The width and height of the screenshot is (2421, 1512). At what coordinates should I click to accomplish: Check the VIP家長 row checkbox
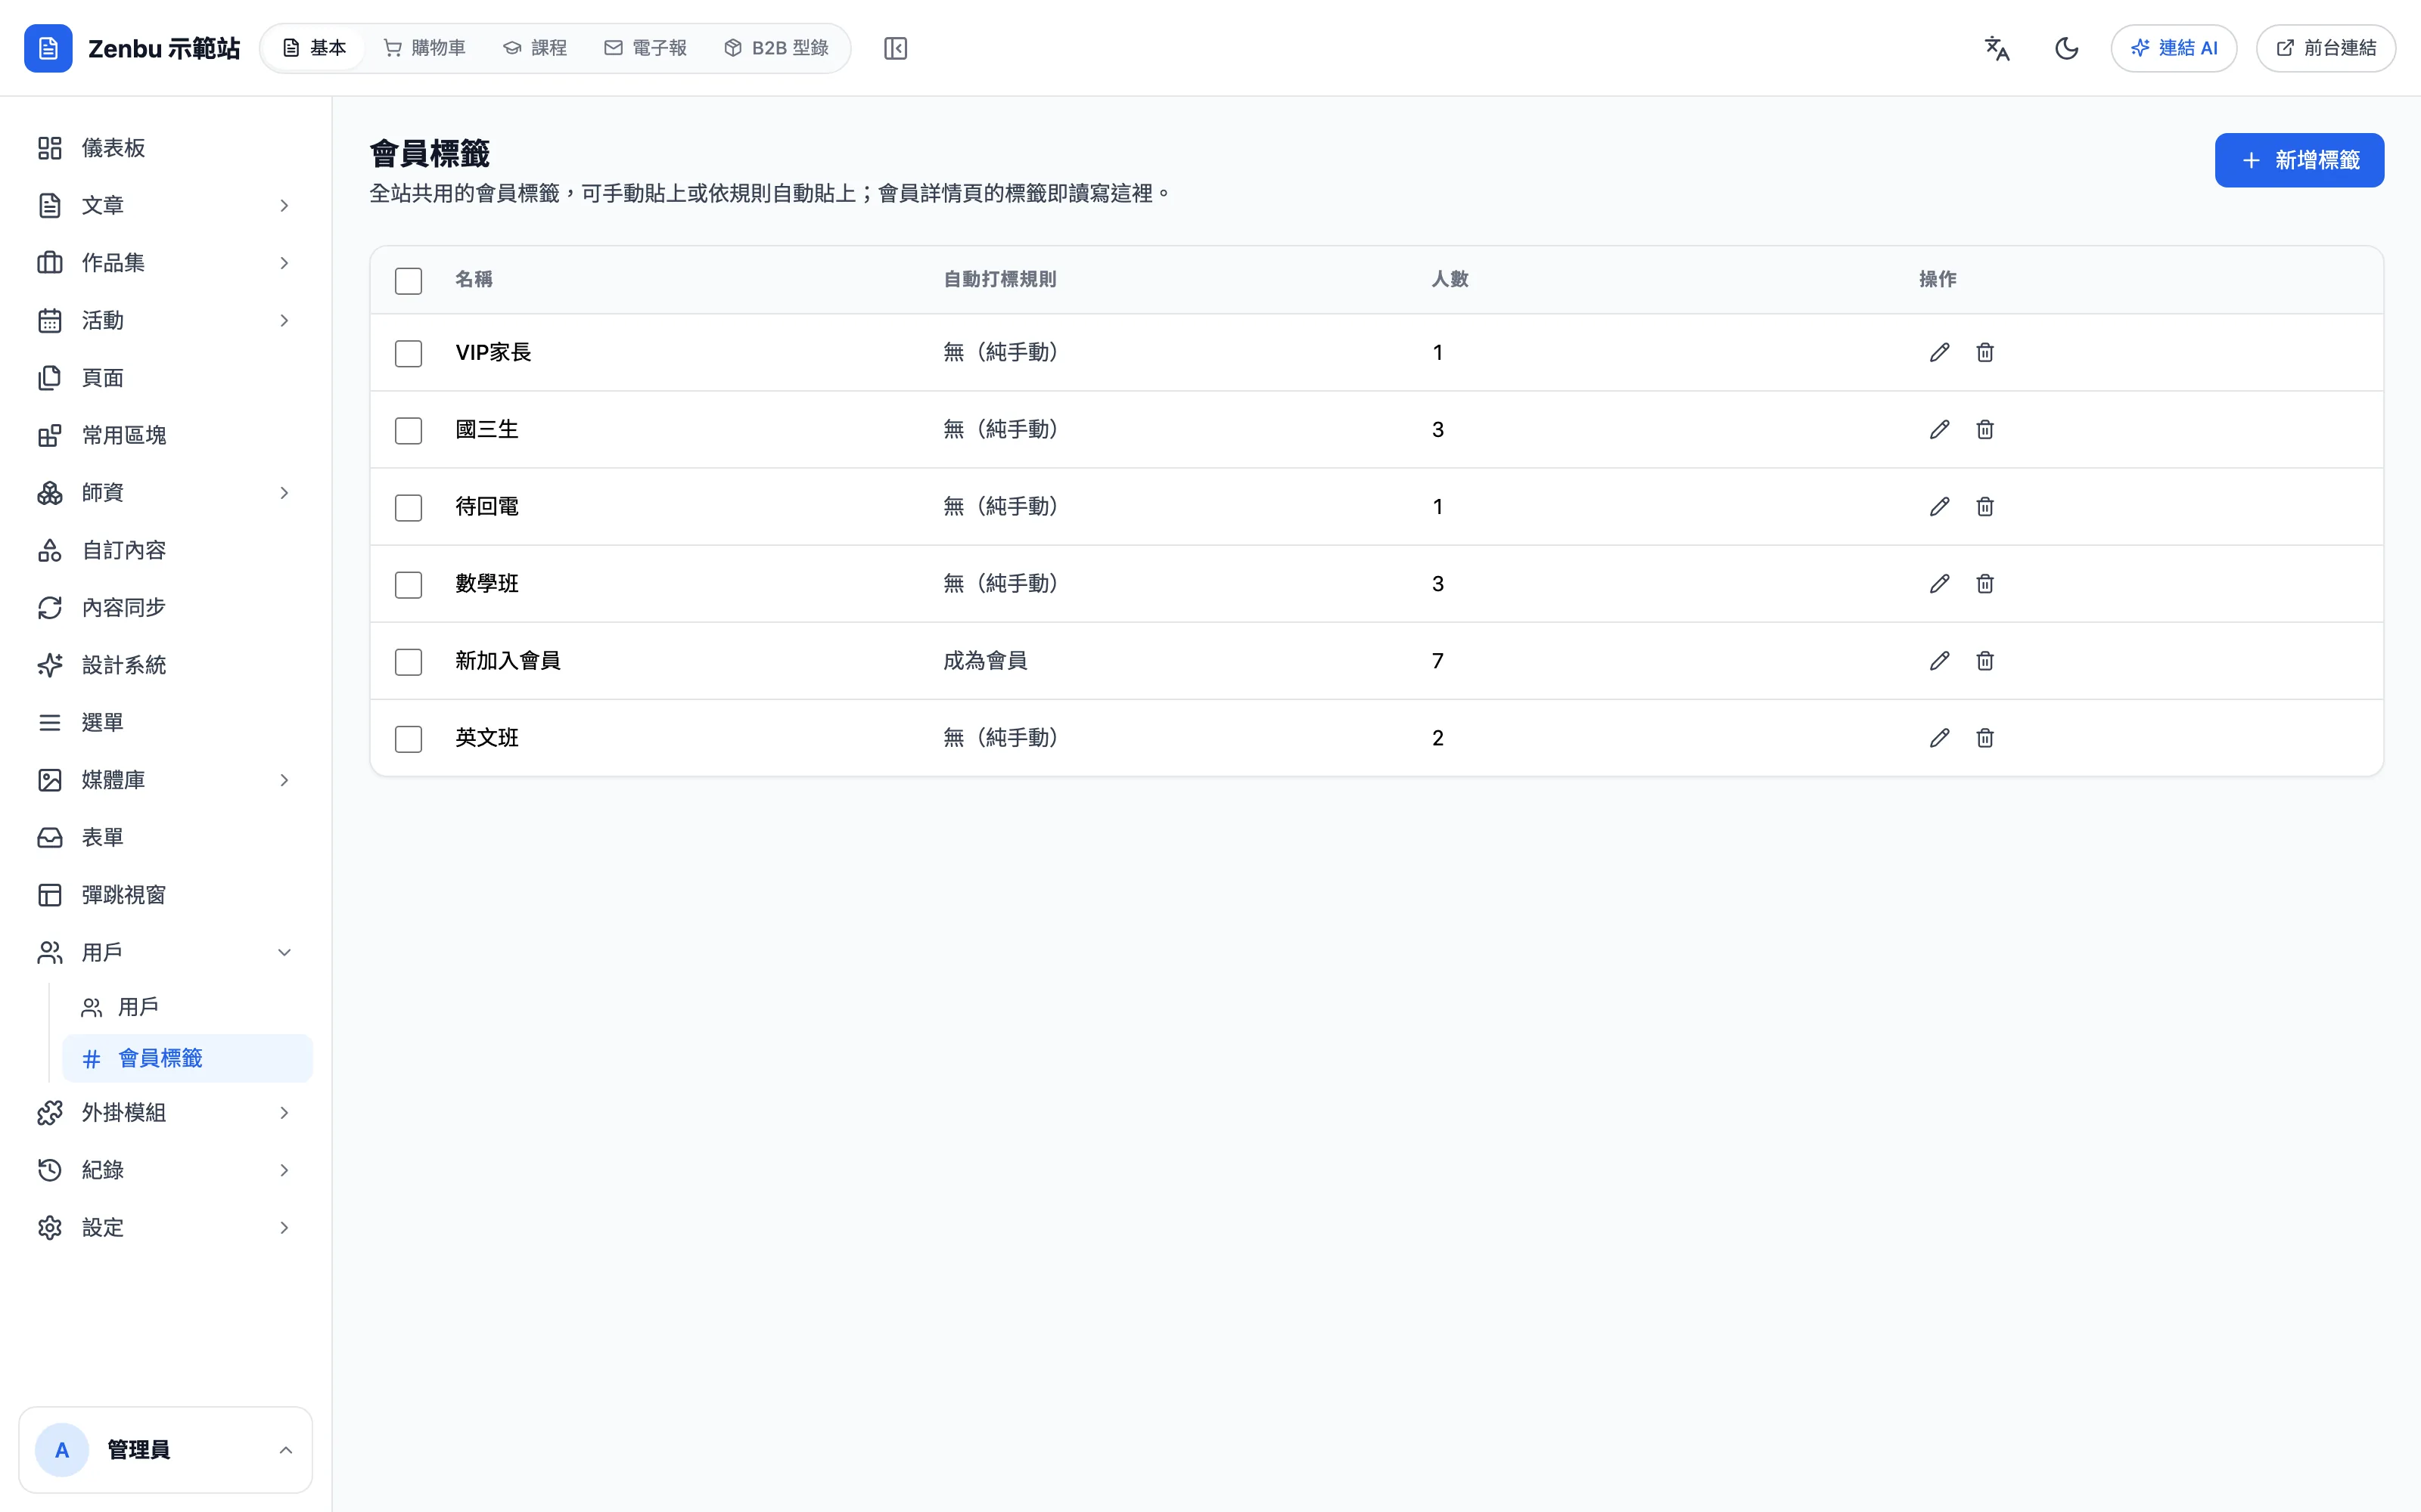point(409,353)
